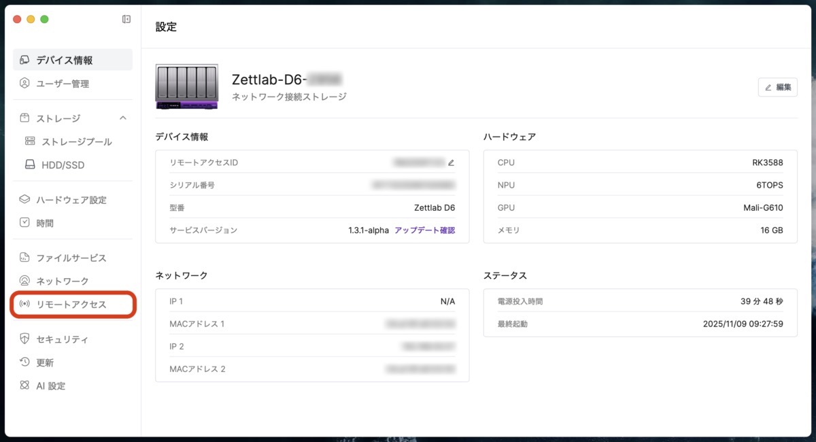Click the Zettlab D6 device thumbnail image
The width and height of the screenshot is (816, 442).
click(x=186, y=87)
